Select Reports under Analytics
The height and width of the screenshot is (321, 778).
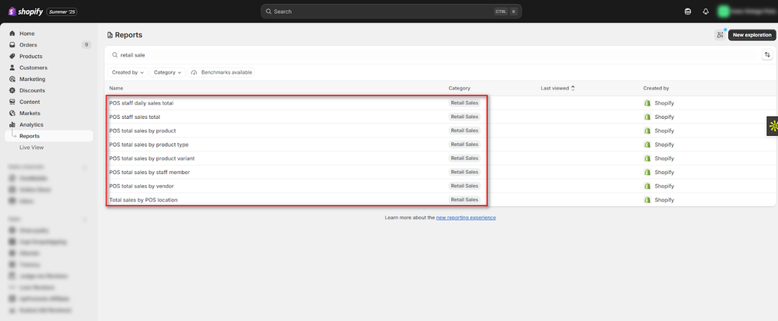48,136
